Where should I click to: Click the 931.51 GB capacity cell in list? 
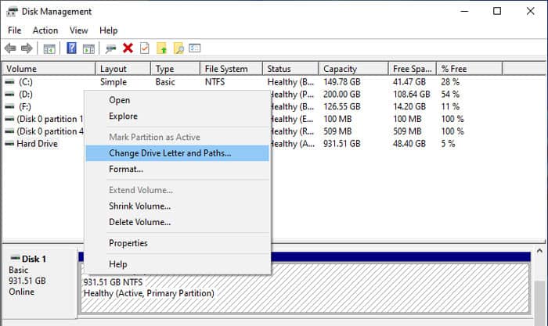click(x=342, y=143)
